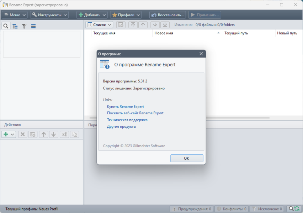
Task: Sort by Текущее имя column header
Action: pyautogui.click(x=122, y=33)
